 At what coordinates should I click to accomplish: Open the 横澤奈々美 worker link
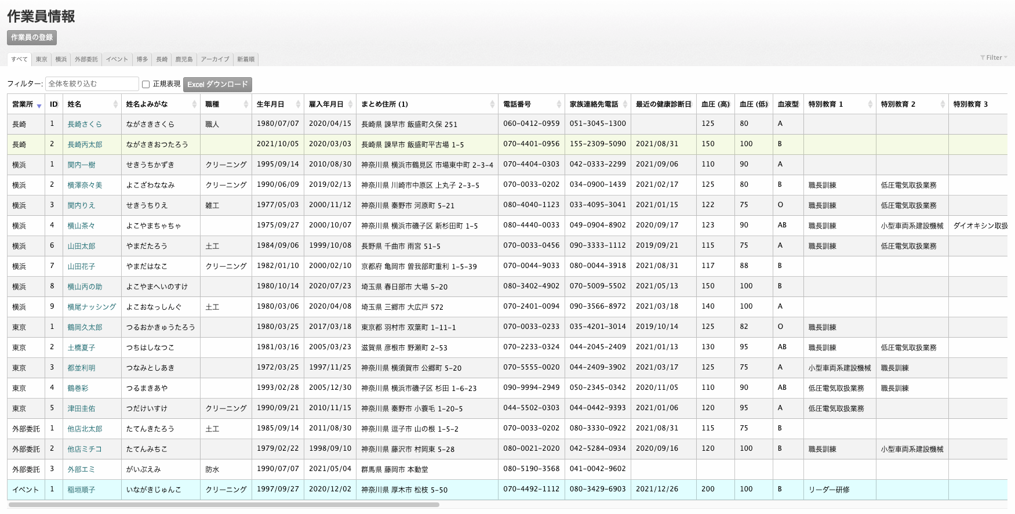tap(85, 185)
